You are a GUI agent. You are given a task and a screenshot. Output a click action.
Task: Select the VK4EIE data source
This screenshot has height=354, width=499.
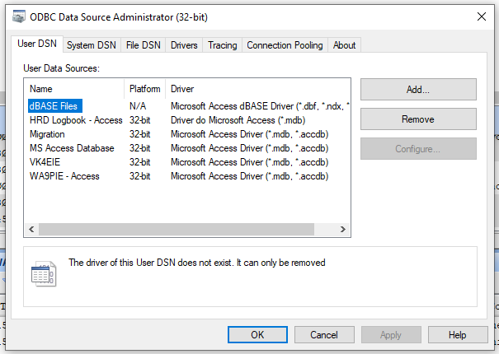[45, 162]
